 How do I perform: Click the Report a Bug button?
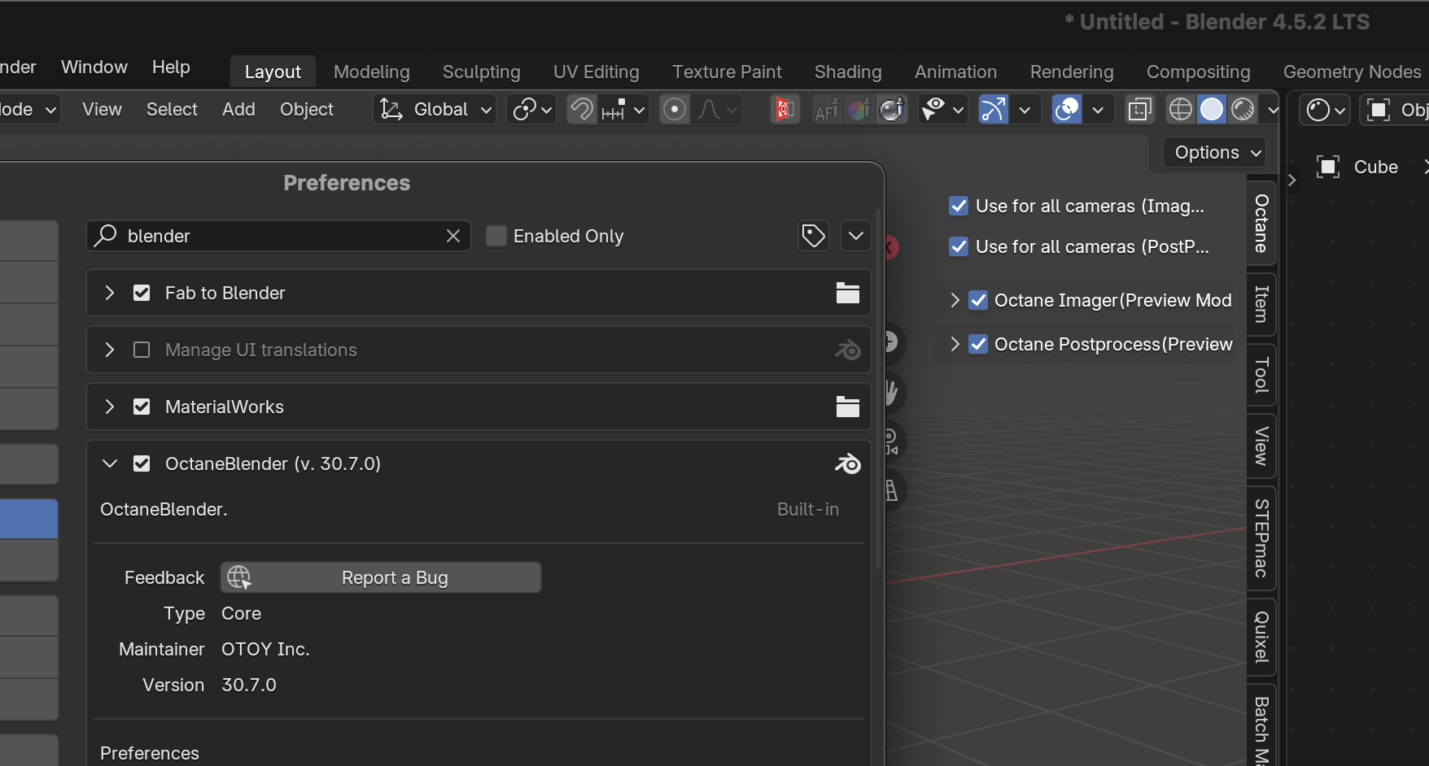click(x=381, y=577)
